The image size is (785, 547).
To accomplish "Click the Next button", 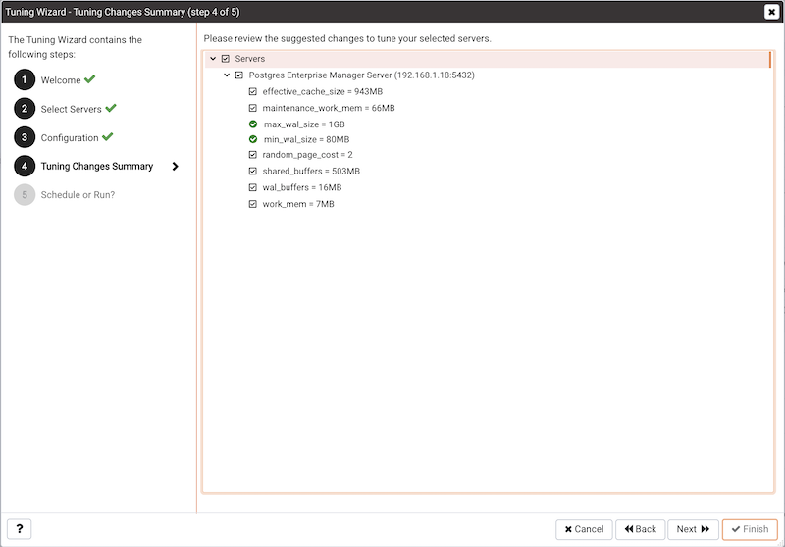I will [x=693, y=529].
